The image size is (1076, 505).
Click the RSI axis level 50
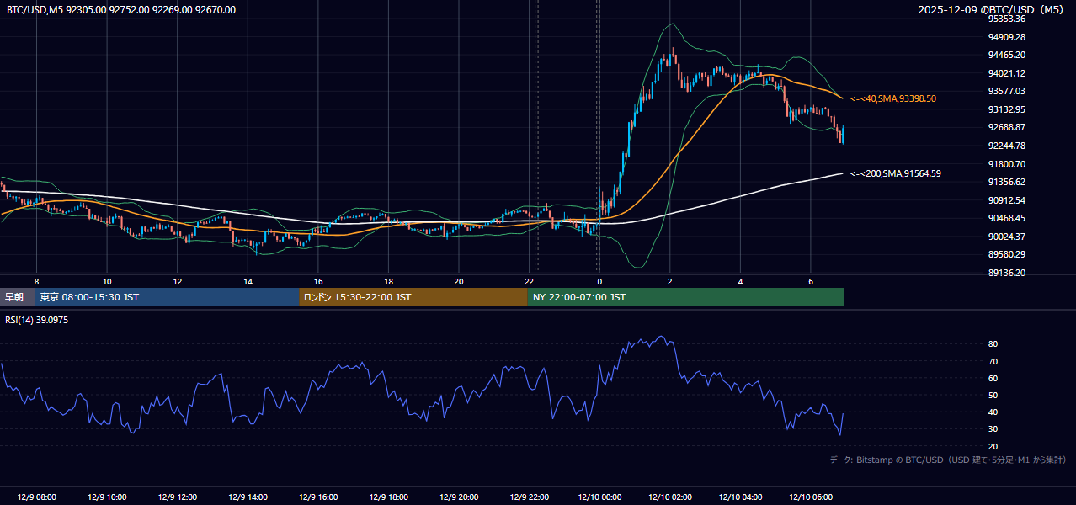coord(993,396)
